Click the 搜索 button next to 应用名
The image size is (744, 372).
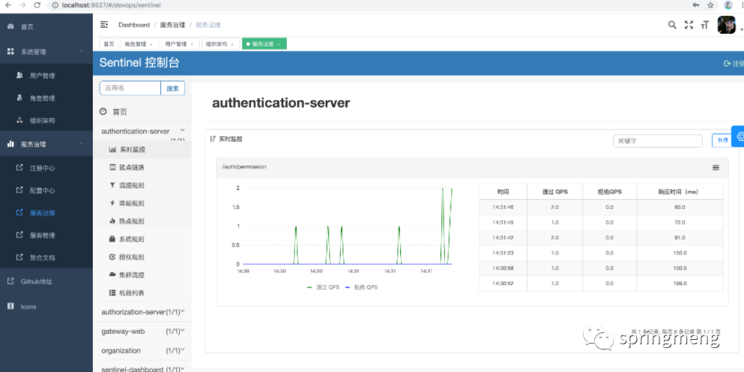click(173, 88)
